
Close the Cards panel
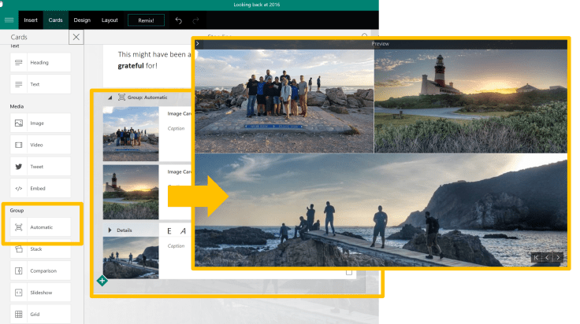pyautogui.click(x=76, y=37)
